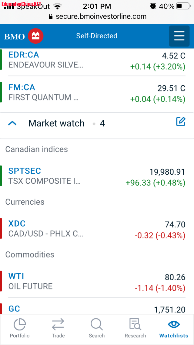The width and height of the screenshot is (194, 345).
Task: Tap the Watchlists eye icon
Action: click(x=174, y=324)
